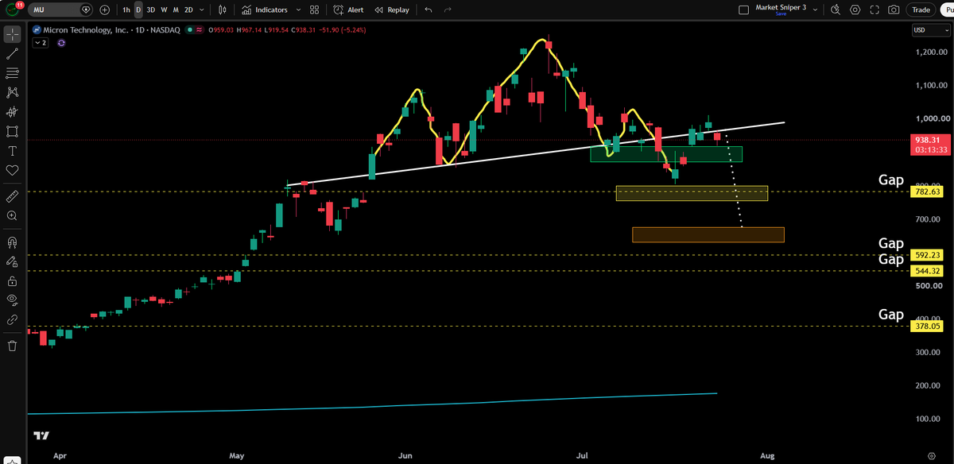Open the quick search icon
This screenshot has height=464, width=954.
point(836,10)
